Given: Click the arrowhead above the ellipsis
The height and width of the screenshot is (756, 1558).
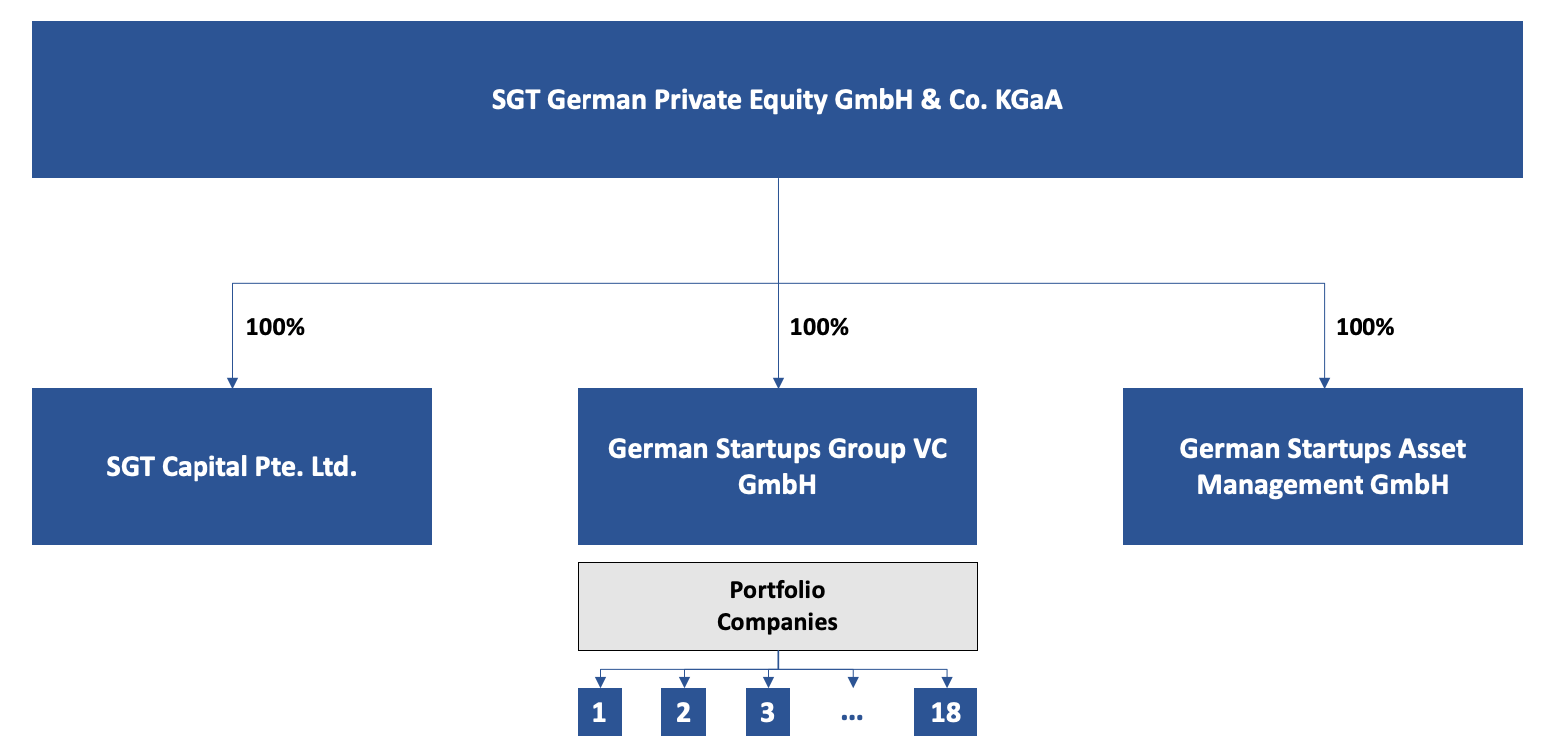Looking at the screenshot, I should [853, 683].
